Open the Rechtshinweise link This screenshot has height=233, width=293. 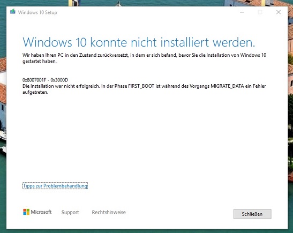(x=109, y=212)
